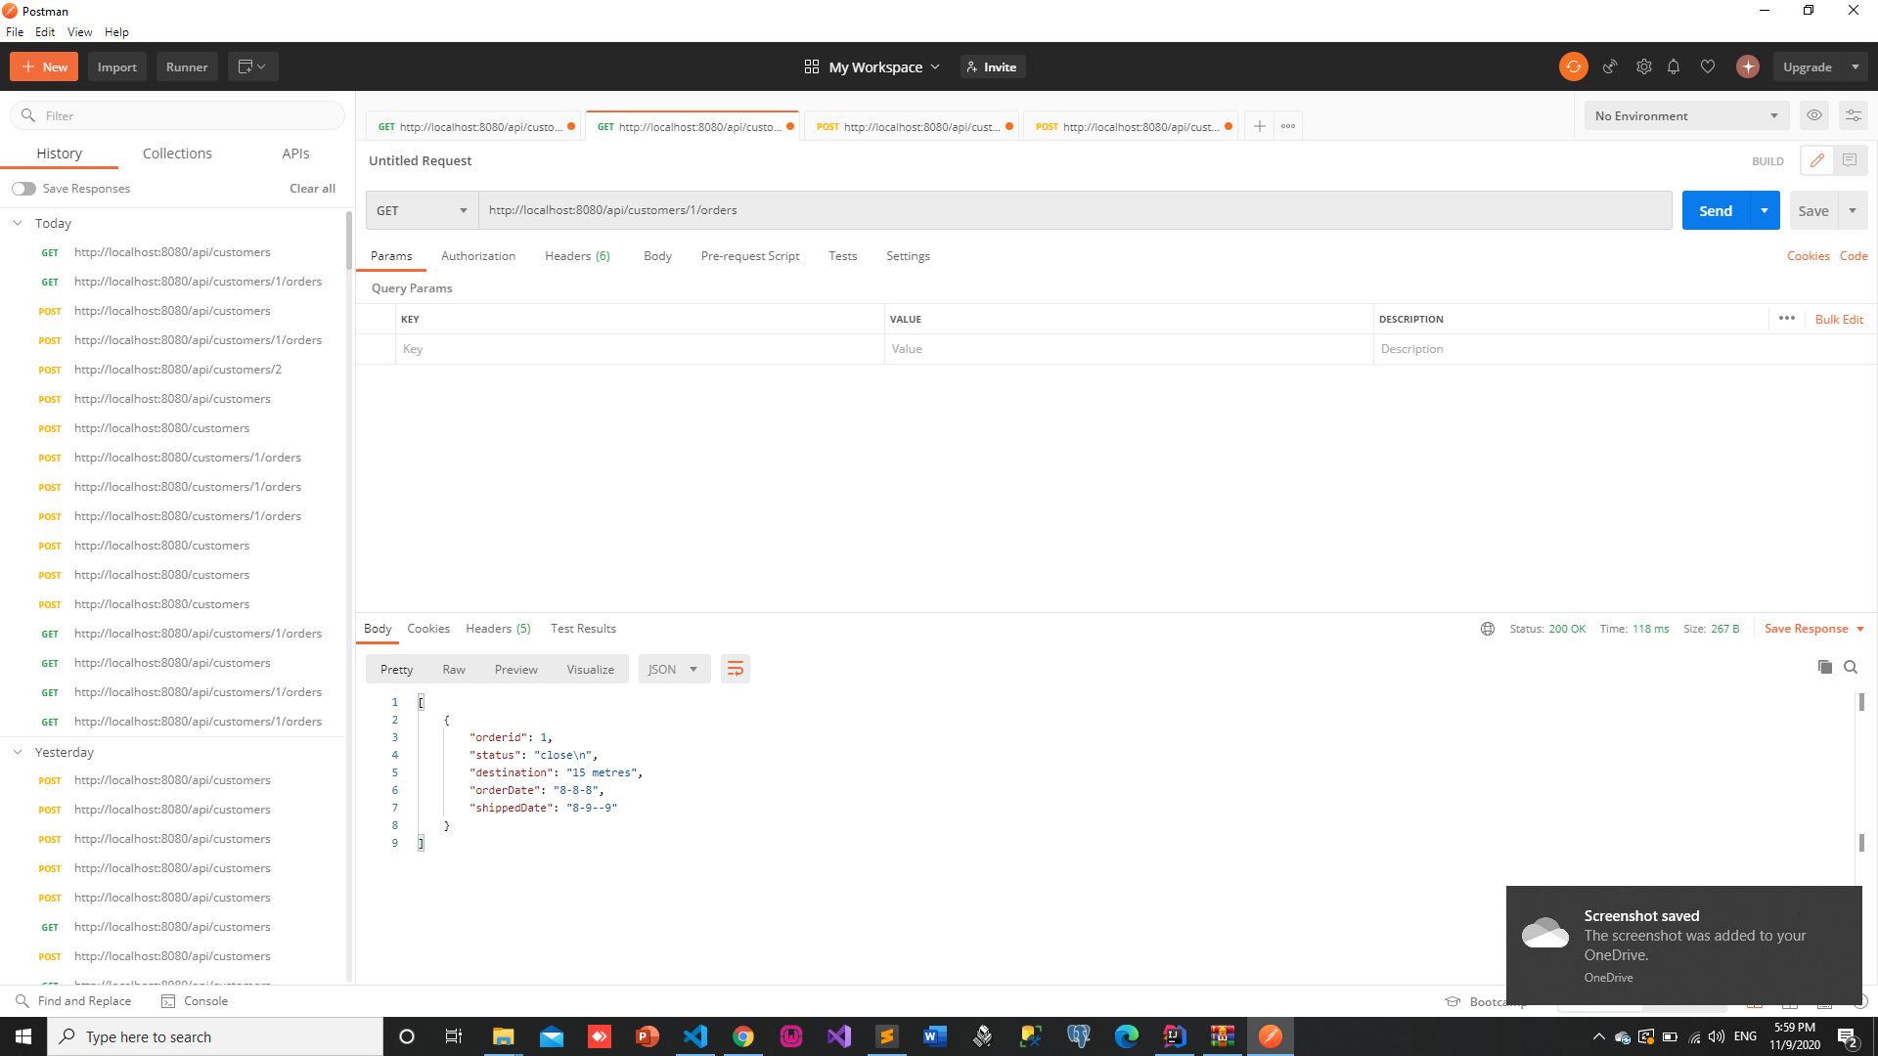Open the View menu

79,31
